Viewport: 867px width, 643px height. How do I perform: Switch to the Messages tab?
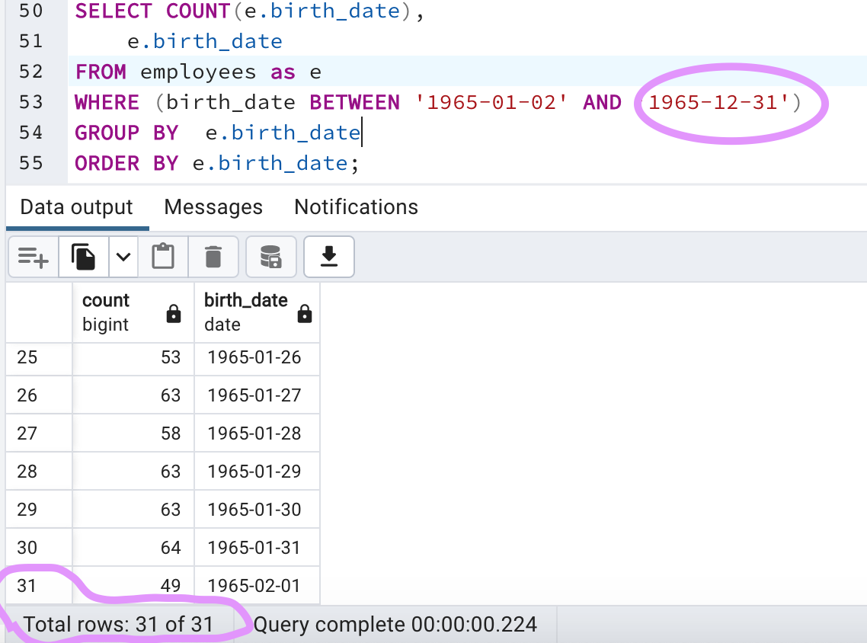pos(213,206)
